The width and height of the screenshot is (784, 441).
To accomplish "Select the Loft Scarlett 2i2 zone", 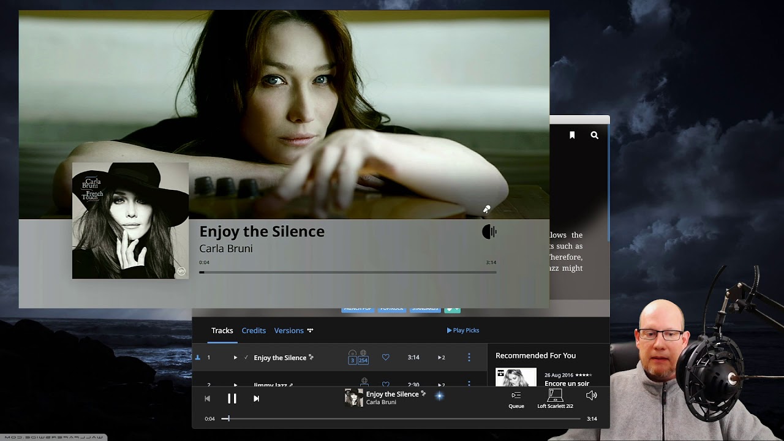I will click(555, 399).
